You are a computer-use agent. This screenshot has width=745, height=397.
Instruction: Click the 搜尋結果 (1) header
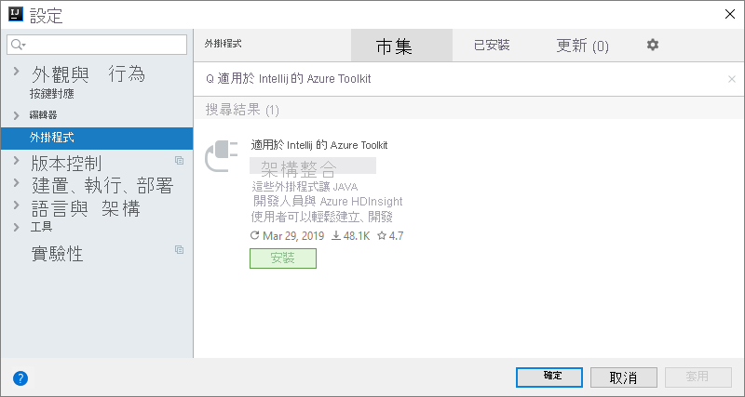(242, 110)
